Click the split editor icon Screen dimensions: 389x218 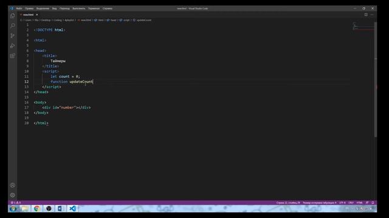click(366, 15)
